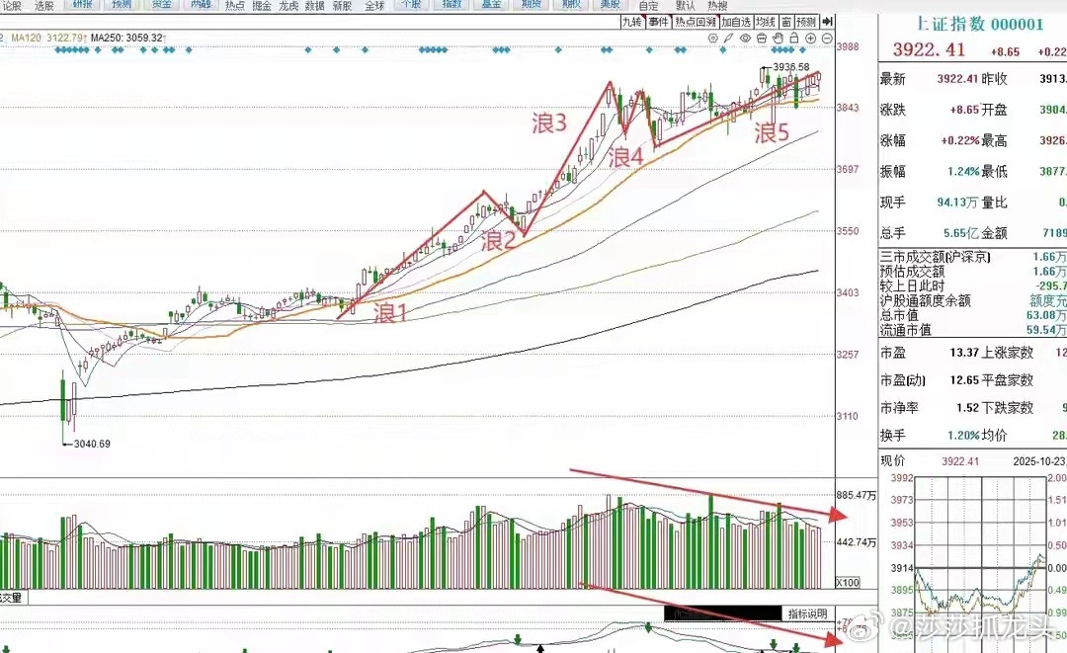Toggle 热点回溯 hotspot review

coord(696,22)
